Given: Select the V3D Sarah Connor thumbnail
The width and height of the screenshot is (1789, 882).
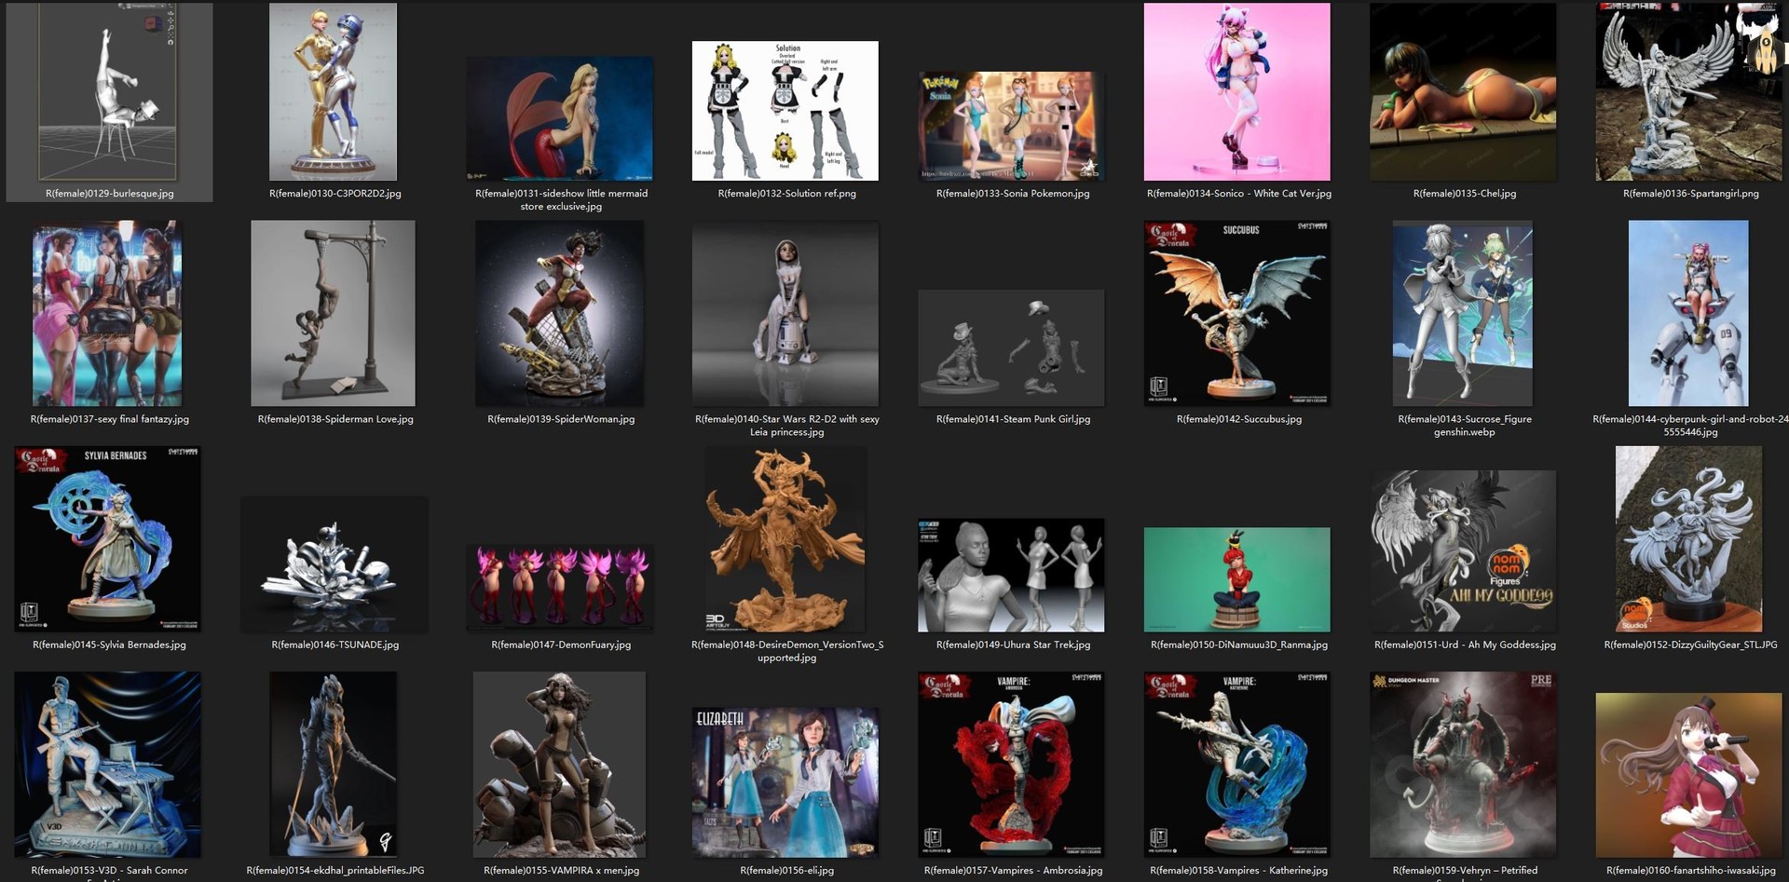Looking at the screenshot, I should tap(107, 765).
